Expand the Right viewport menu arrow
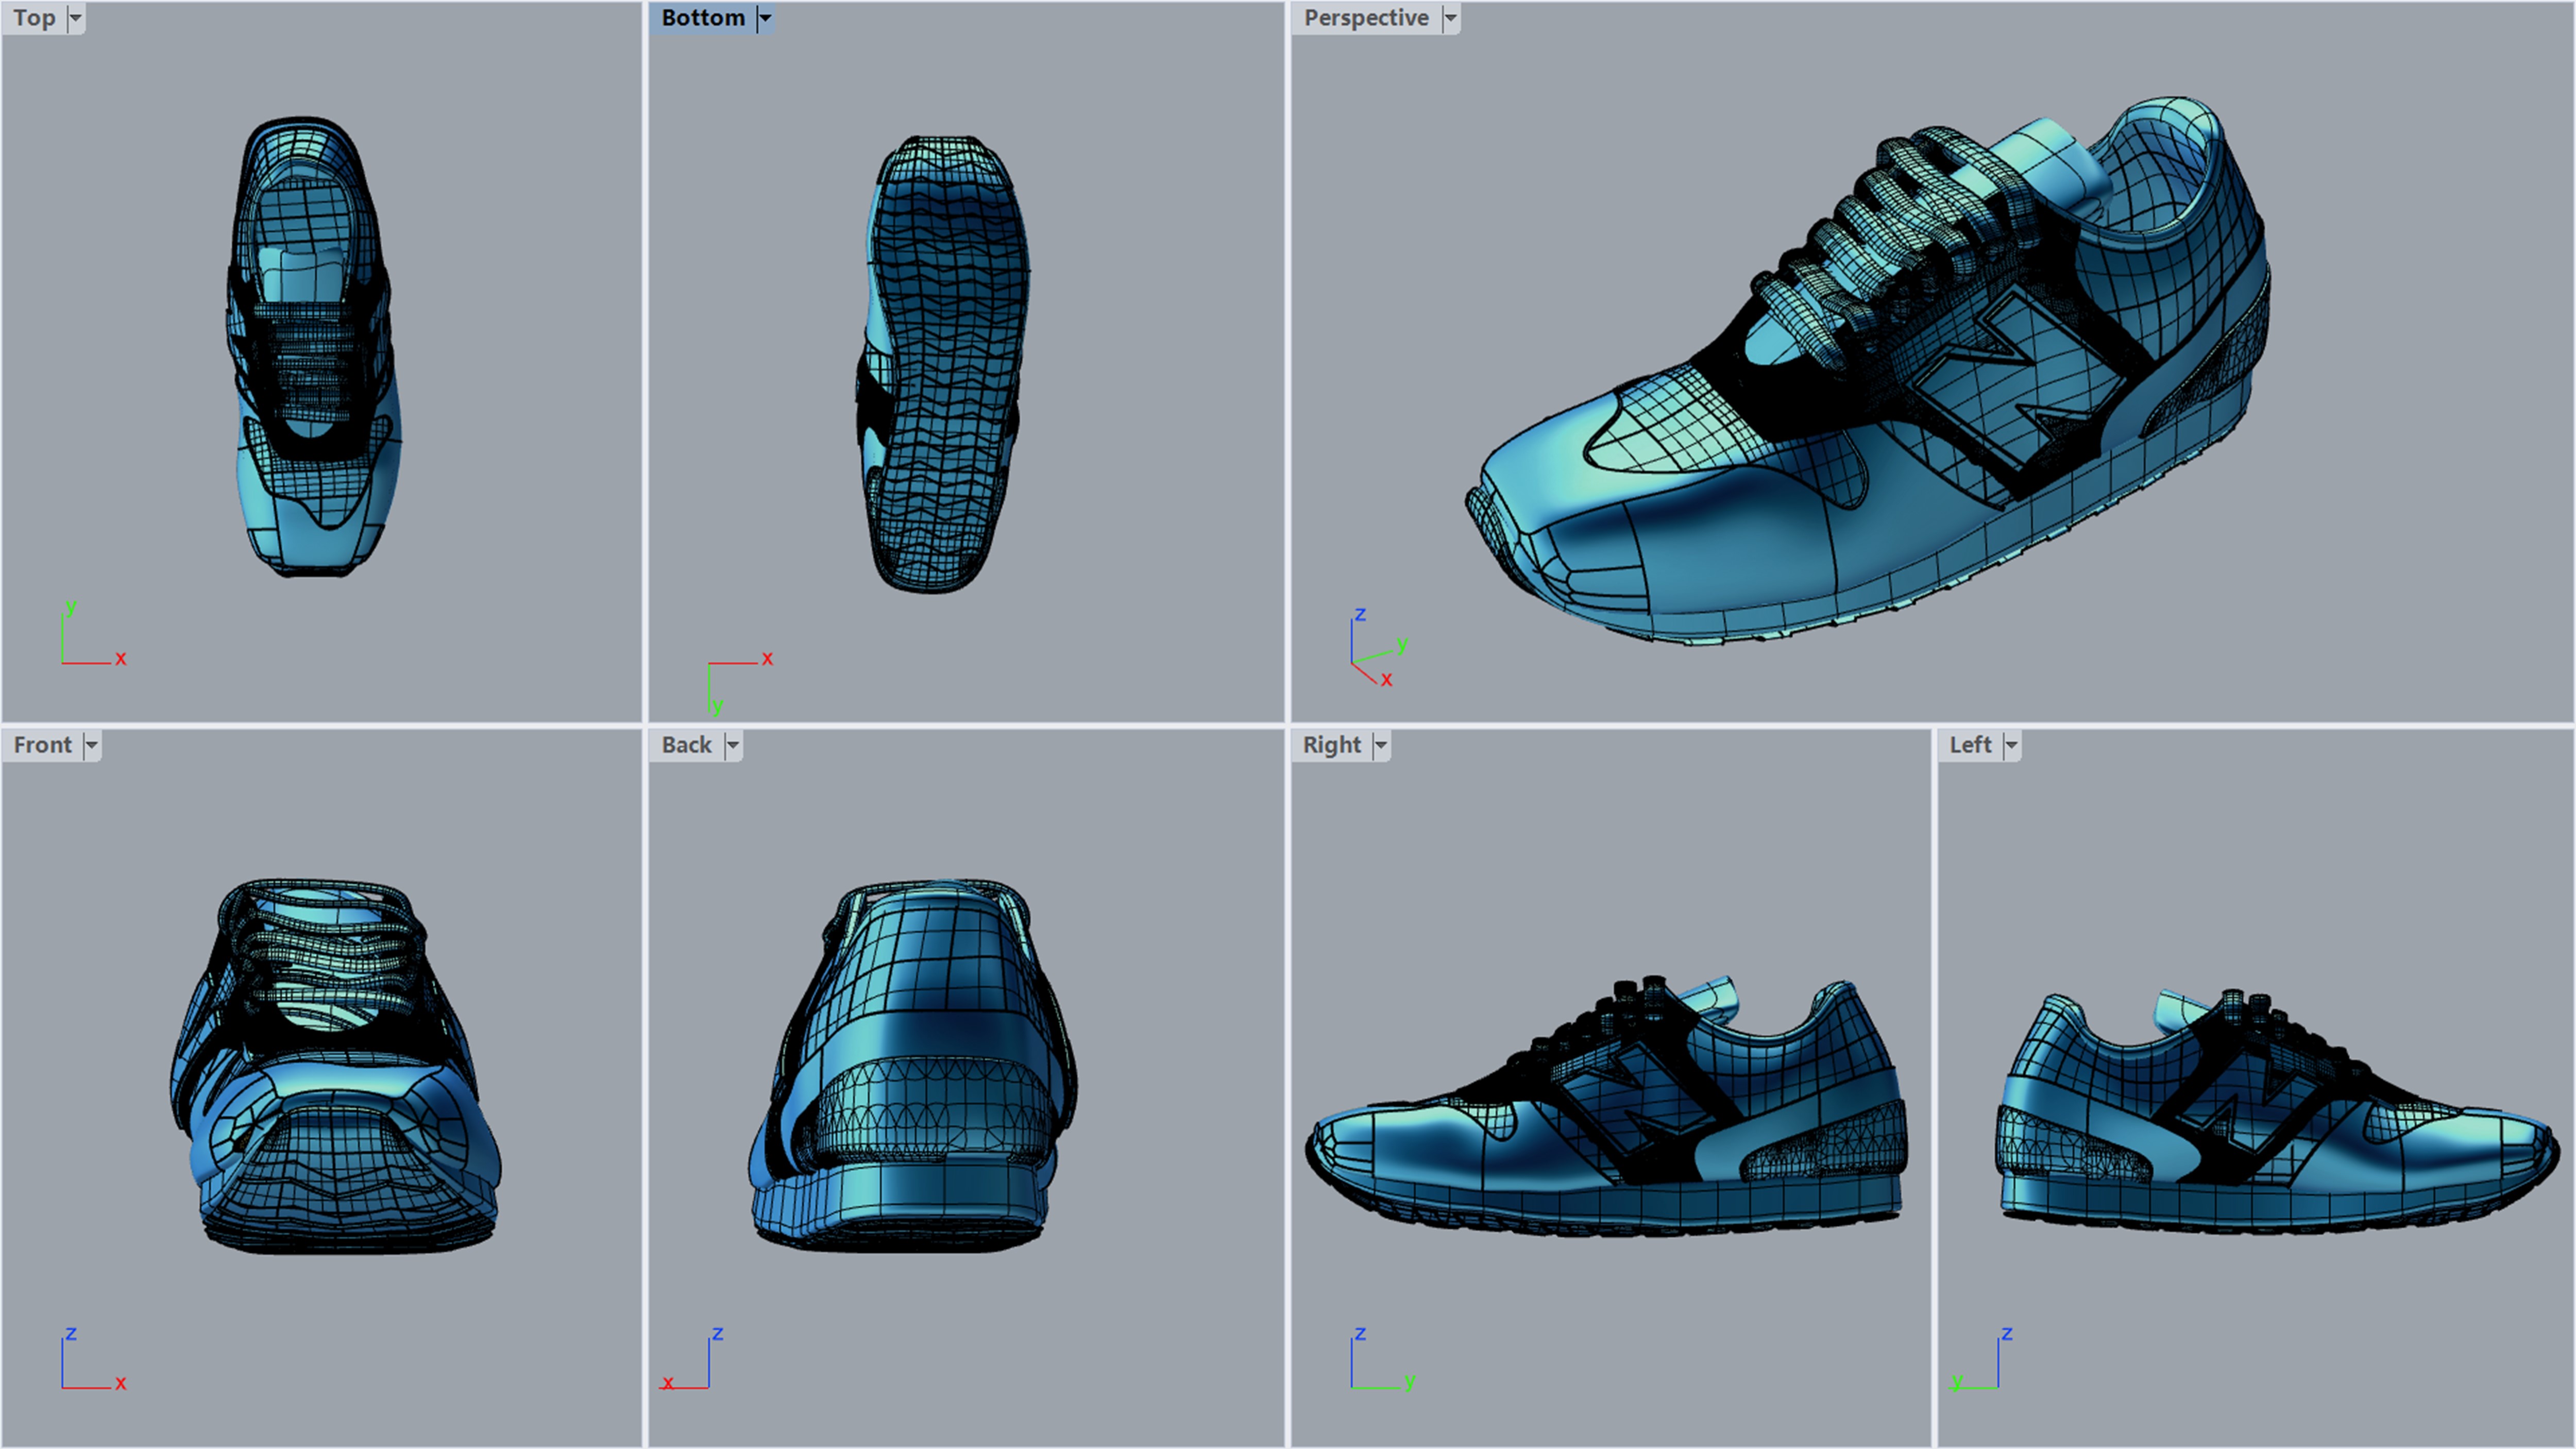The image size is (2576, 1449). coord(1381,745)
